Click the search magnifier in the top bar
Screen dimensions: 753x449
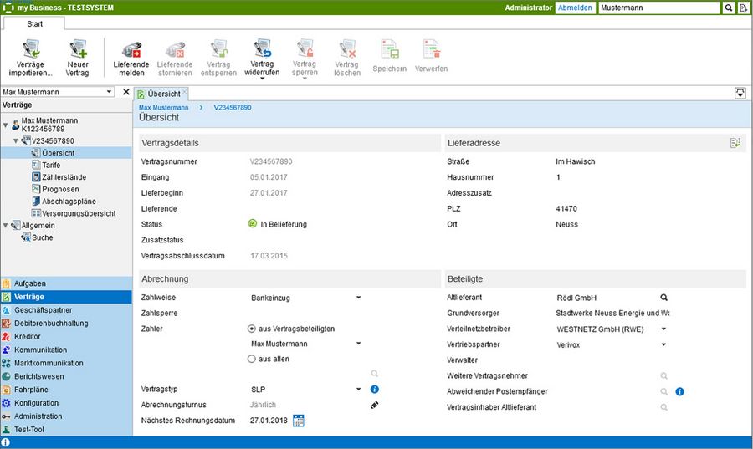(729, 8)
